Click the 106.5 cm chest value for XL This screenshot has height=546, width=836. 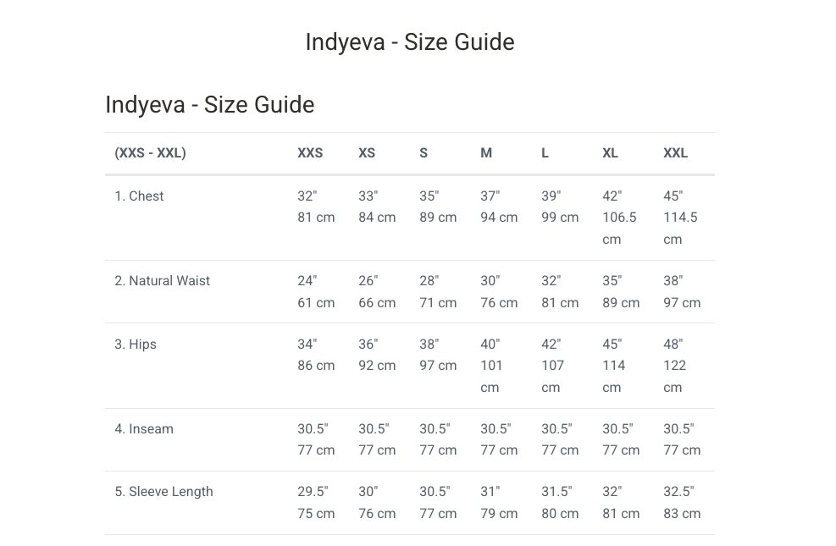pos(619,228)
